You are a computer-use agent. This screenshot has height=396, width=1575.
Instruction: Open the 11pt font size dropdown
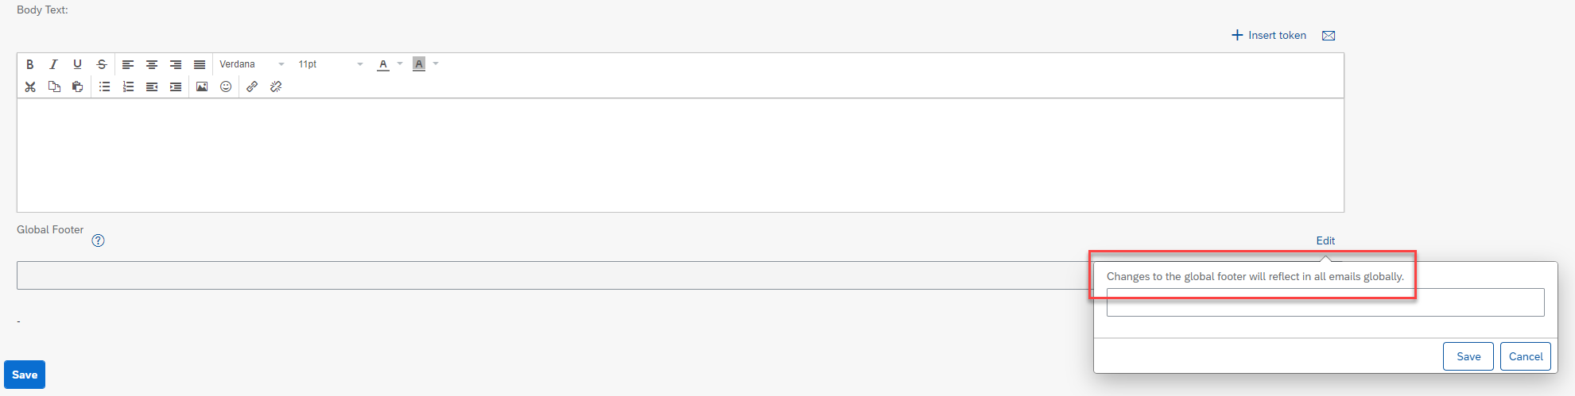(x=331, y=64)
